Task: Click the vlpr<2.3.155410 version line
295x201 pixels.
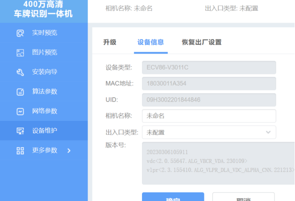Action: [220, 170]
